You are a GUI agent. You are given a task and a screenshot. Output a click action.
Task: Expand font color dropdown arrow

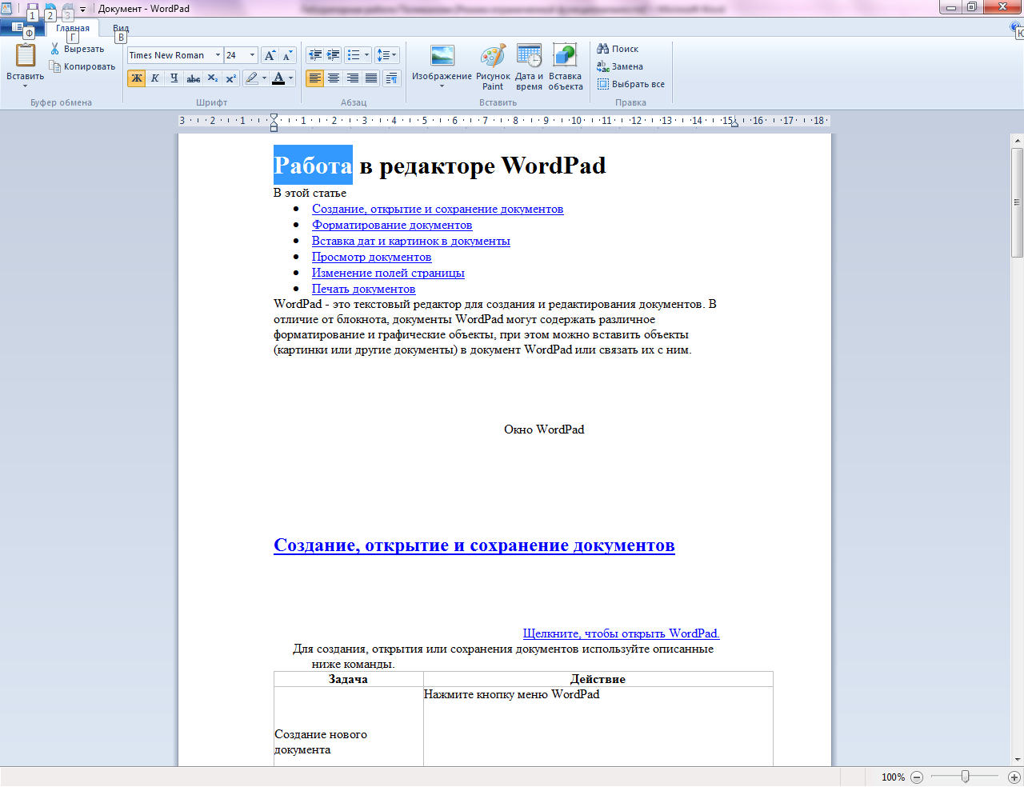(291, 78)
